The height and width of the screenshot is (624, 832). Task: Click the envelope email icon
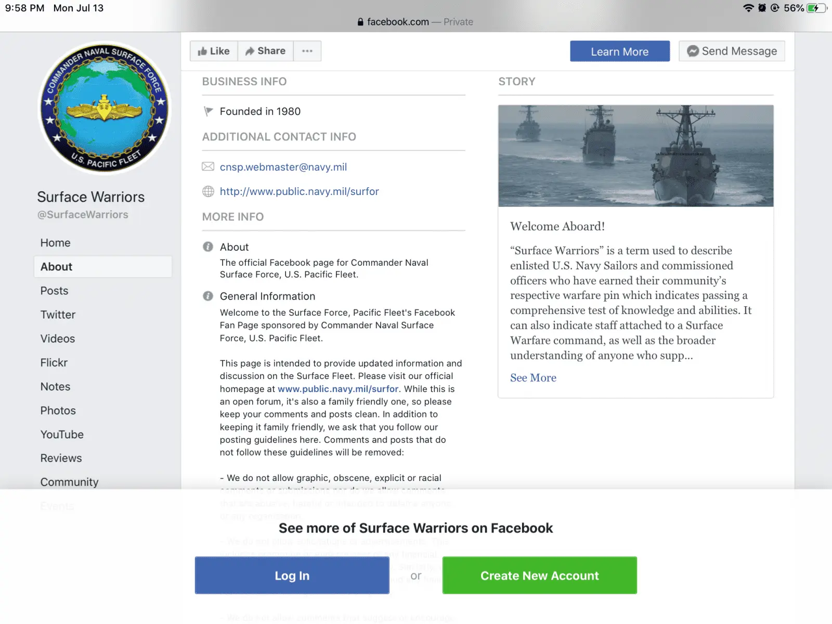208,166
